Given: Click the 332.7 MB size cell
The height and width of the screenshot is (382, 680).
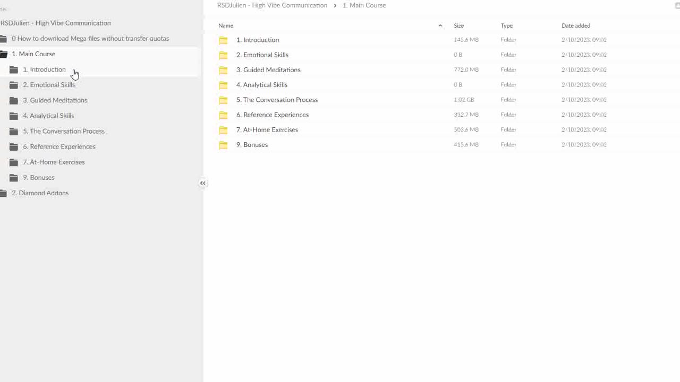Looking at the screenshot, I should (x=466, y=115).
